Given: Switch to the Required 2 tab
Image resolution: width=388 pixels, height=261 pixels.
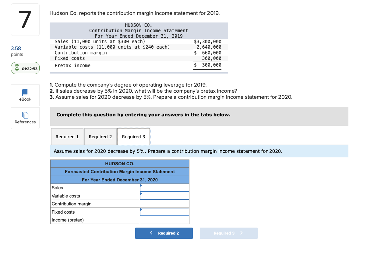Looking at the screenshot, I should pyautogui.click(x=101, y=136).
